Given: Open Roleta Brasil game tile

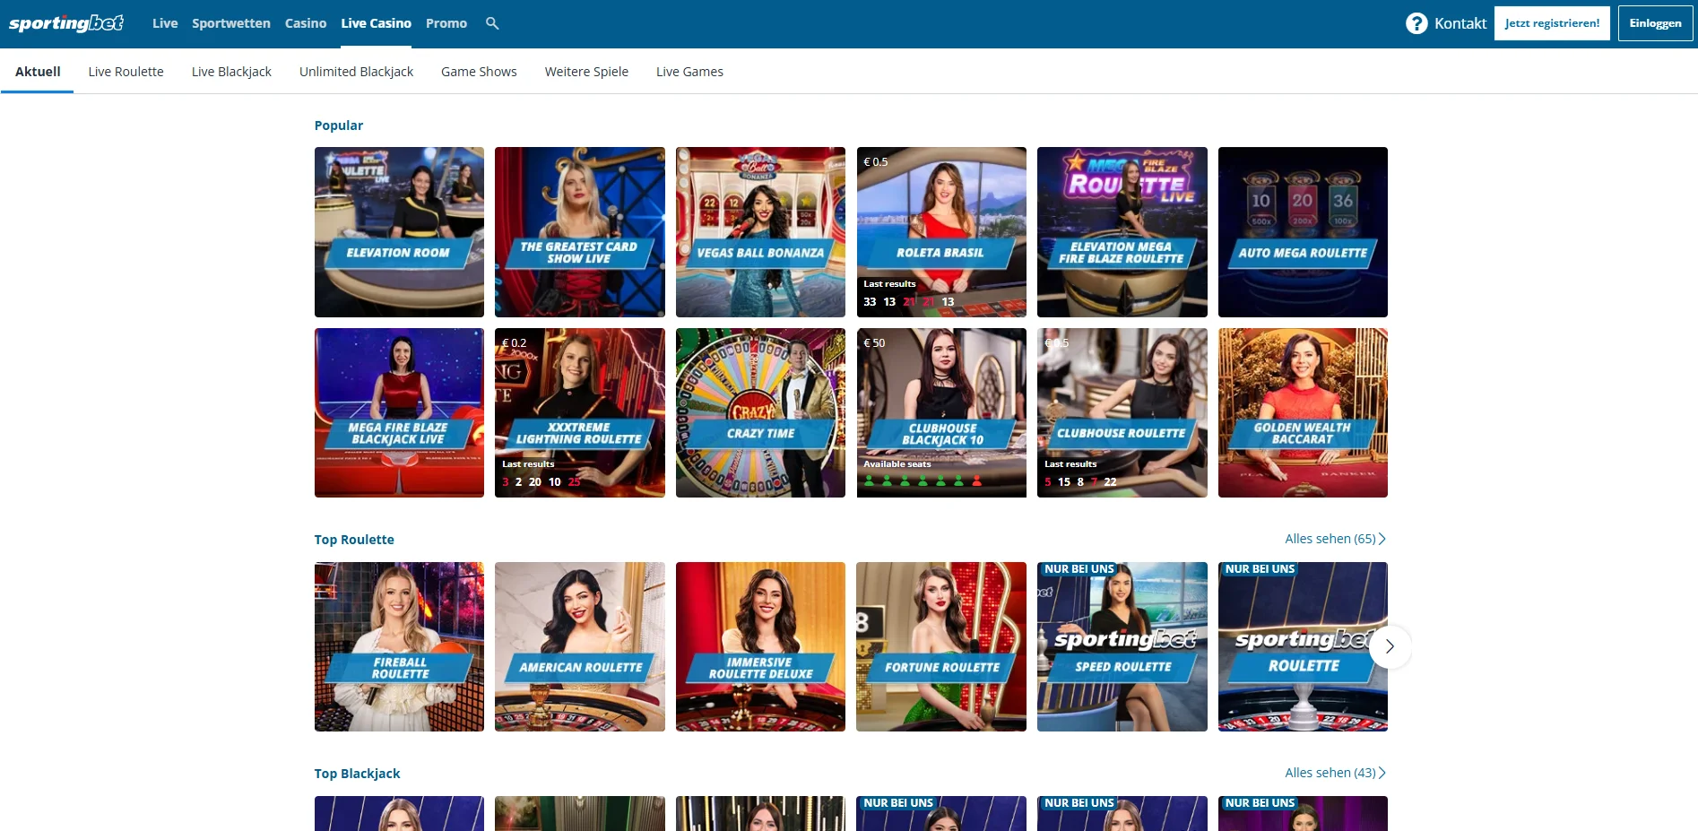Looking at the screenshot, I should [x=941, y=232].
